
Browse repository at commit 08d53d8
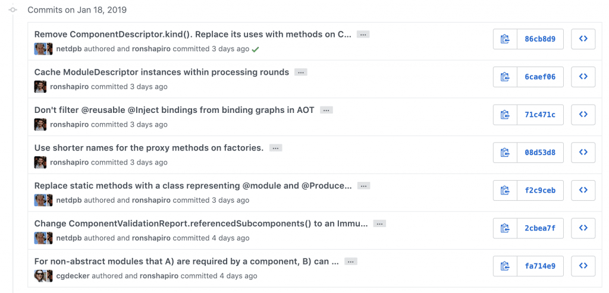(x=583, y=152)
